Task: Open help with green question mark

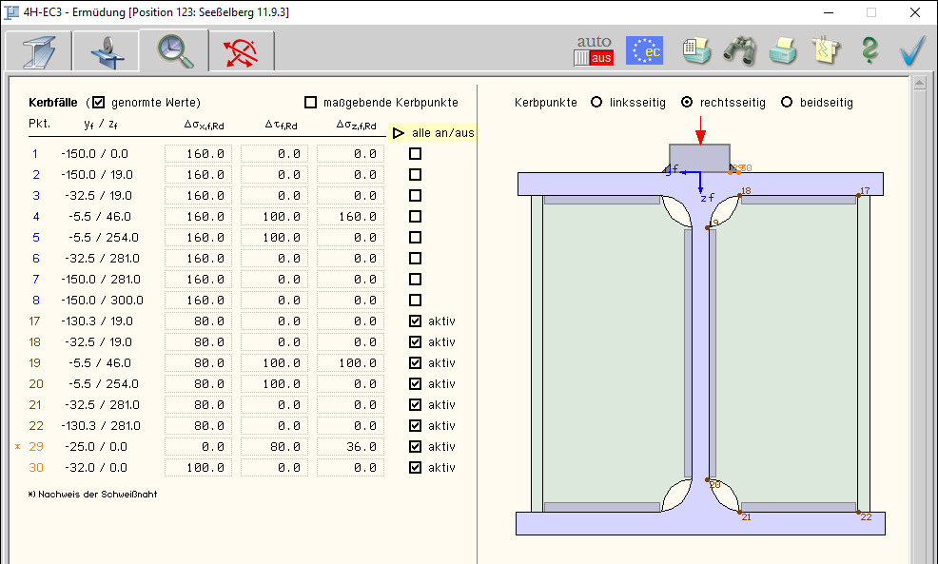Action: pyautogui.click(x=869, y=50)
